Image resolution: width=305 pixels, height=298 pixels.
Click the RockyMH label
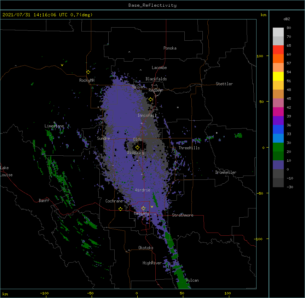[x=87, y=80]
